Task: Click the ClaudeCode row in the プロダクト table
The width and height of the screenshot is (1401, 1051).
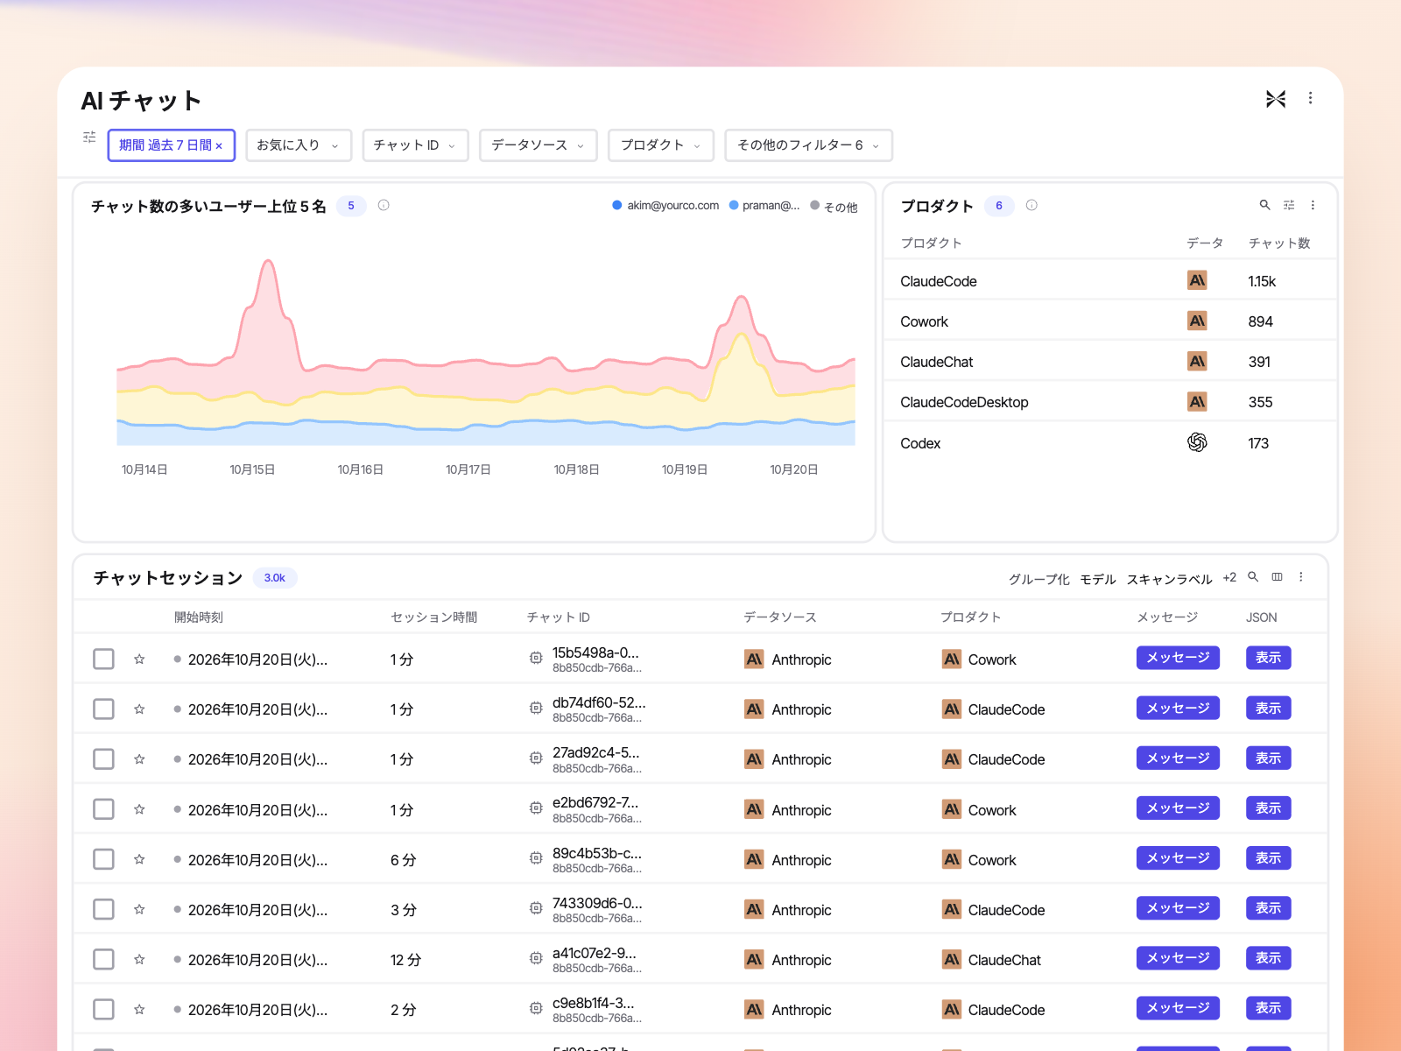Action: (x=1110, y=280)
